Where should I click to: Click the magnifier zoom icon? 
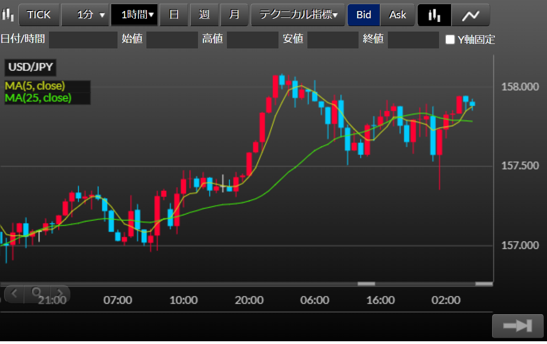37,292
